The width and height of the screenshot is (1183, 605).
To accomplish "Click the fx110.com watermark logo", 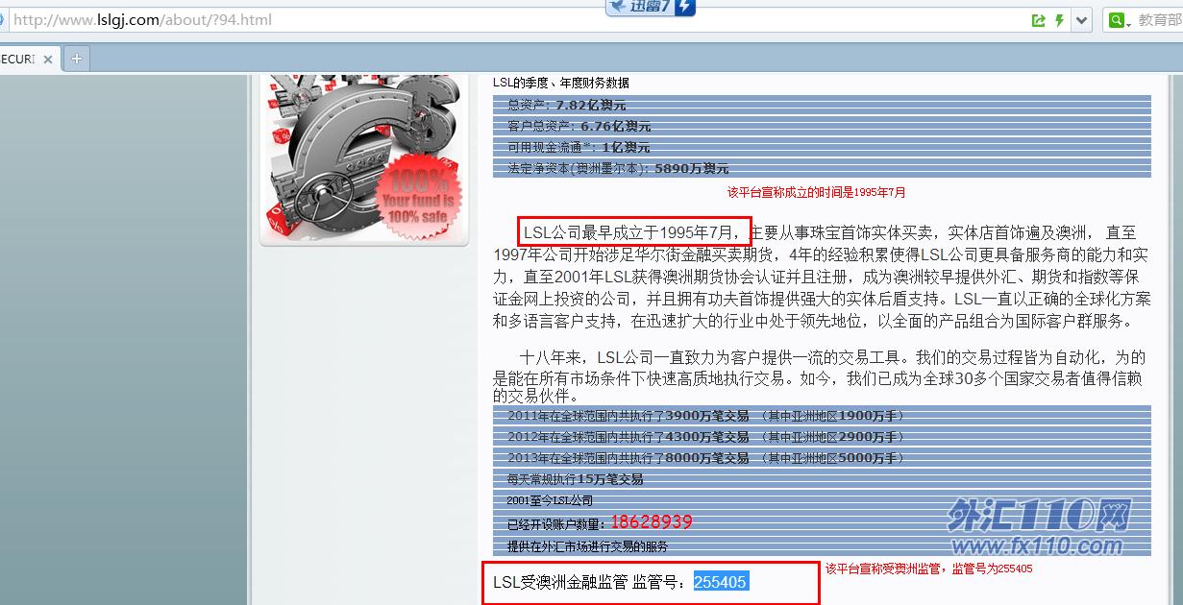I will (x=1037, y=526).
